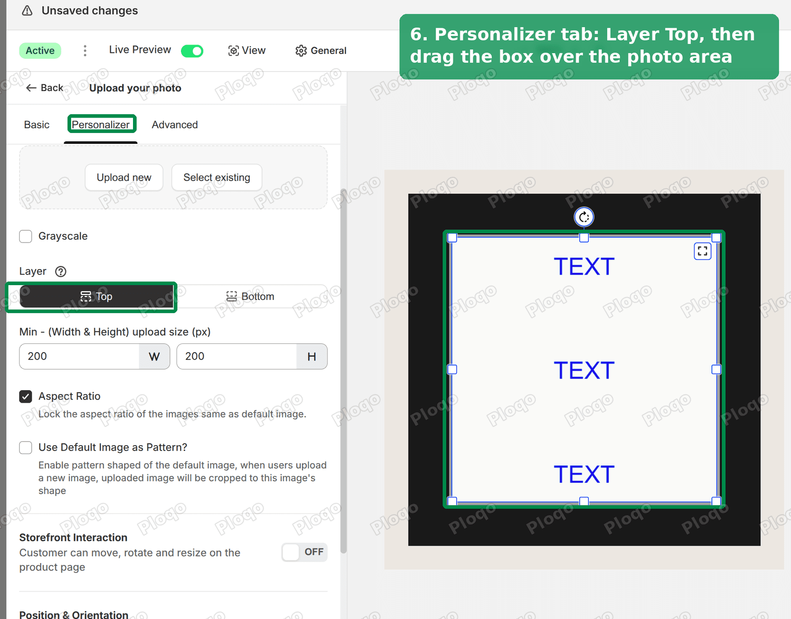Open the Personalizer tab
791x619 pixels.
coord(100,124)
